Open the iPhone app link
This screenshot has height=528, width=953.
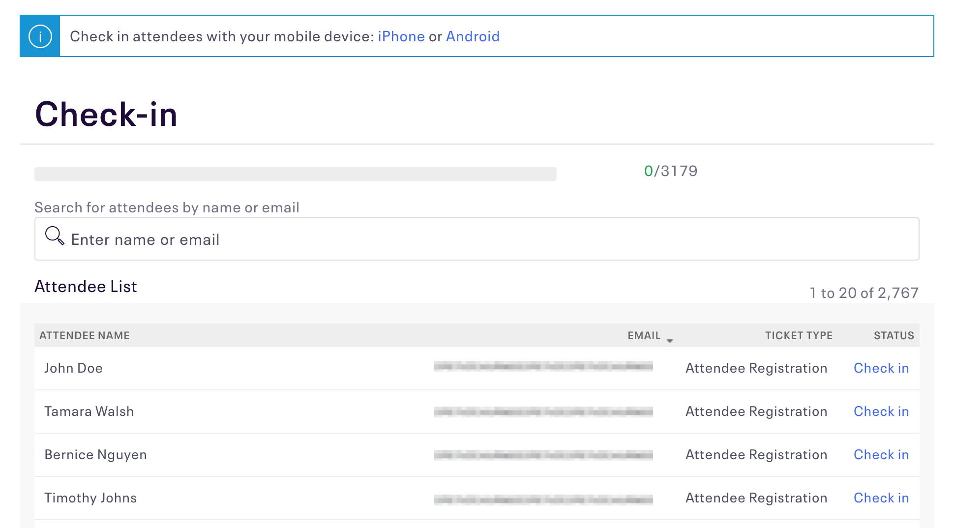pos(401,36)
